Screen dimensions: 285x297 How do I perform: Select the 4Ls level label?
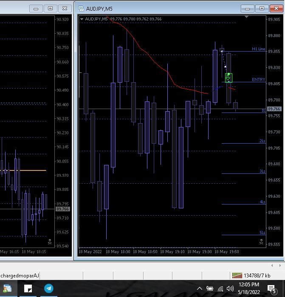click(262, 202)
